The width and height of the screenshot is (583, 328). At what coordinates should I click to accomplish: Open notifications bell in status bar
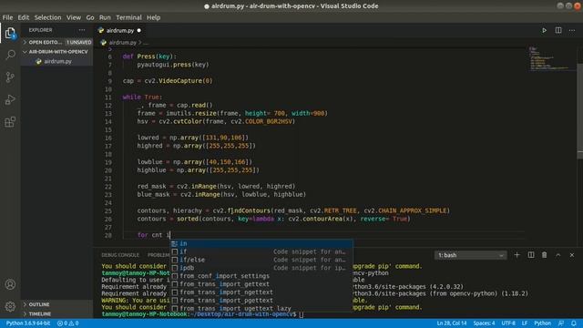574,323
